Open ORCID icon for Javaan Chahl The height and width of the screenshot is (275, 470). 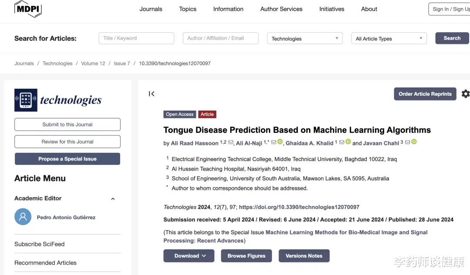coord(414,142)
